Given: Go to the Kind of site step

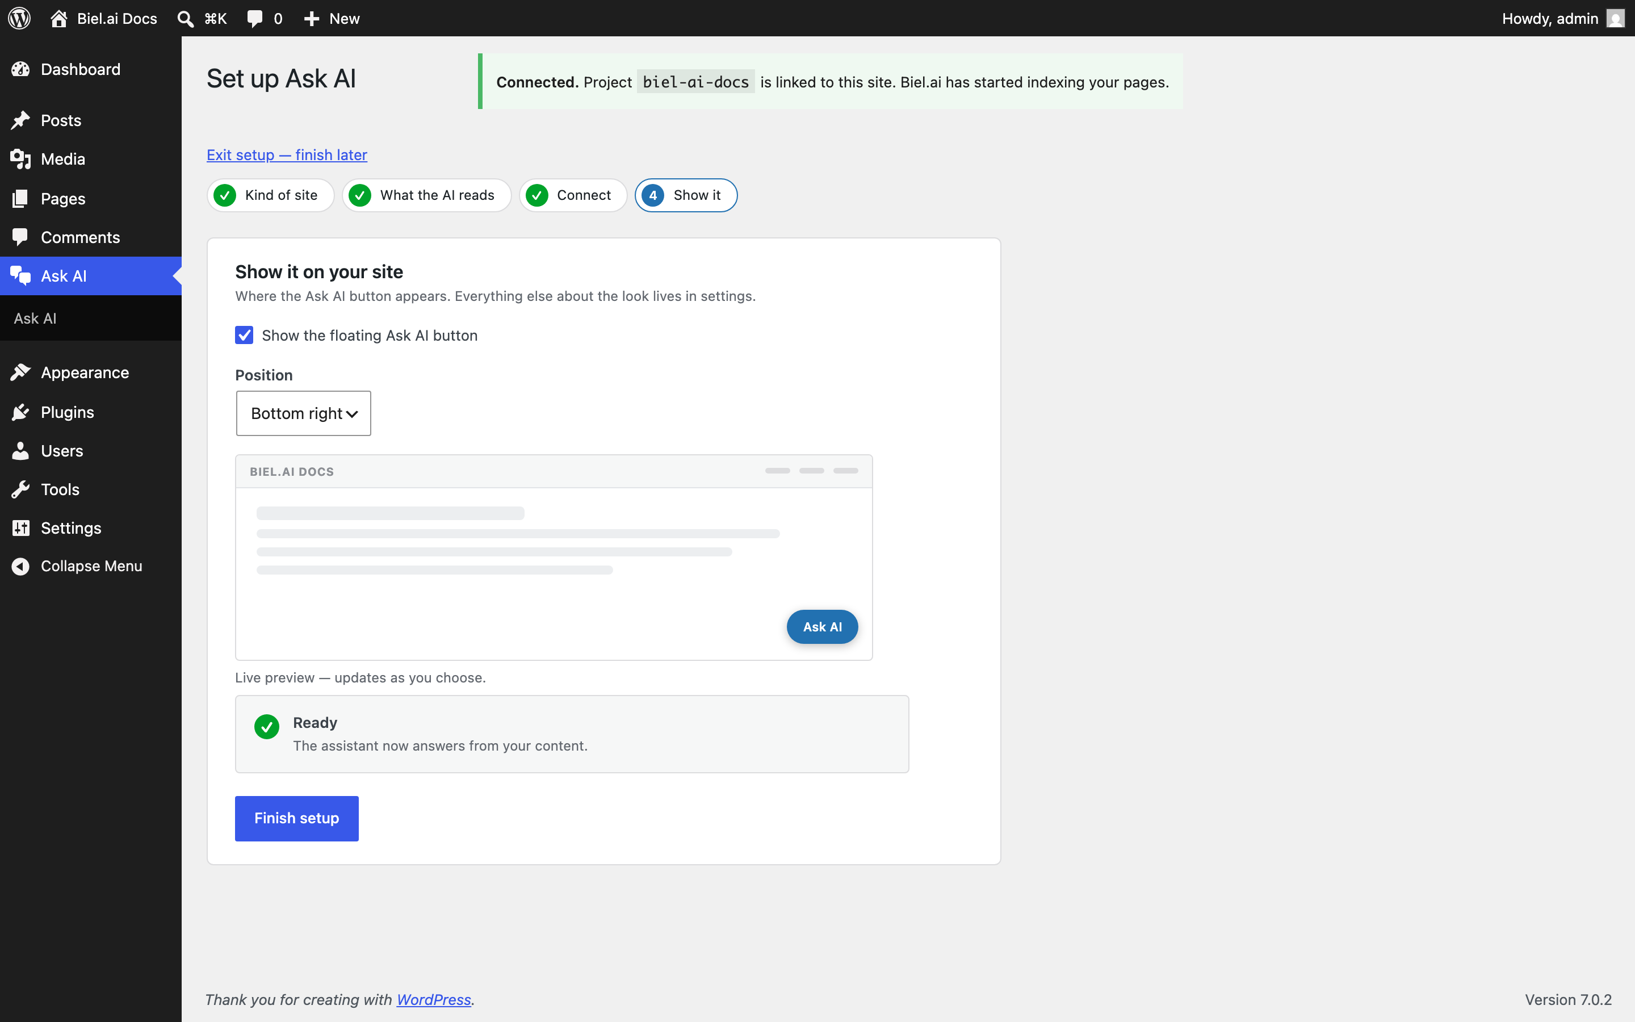Looking at the screenshot, I should pyautogui.click(x=270, y=195).
